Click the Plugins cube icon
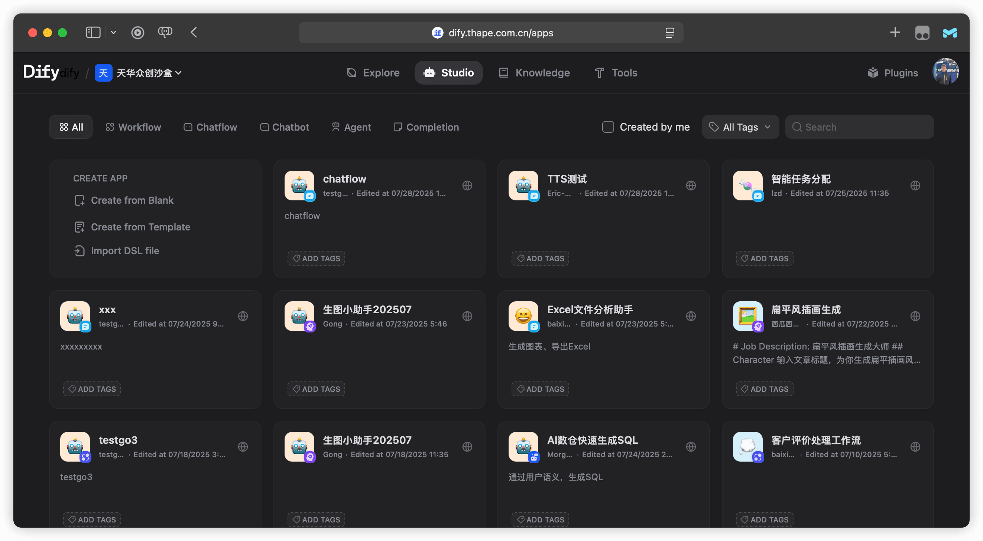Image resolution: width=983 pixels, height=541 pixels. 873,73
